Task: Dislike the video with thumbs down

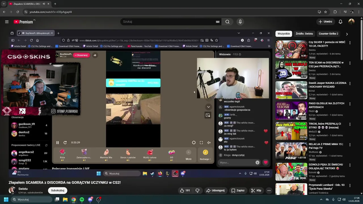Action: (198, 190)
